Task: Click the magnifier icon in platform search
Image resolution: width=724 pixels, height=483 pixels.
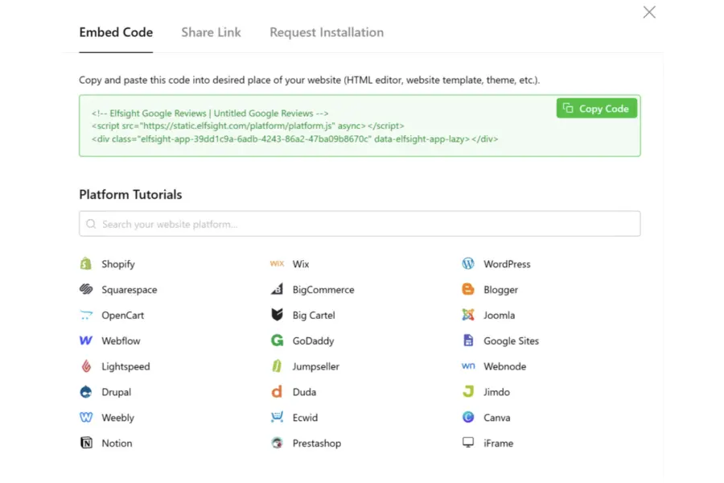Action: [x=91, y=224]
